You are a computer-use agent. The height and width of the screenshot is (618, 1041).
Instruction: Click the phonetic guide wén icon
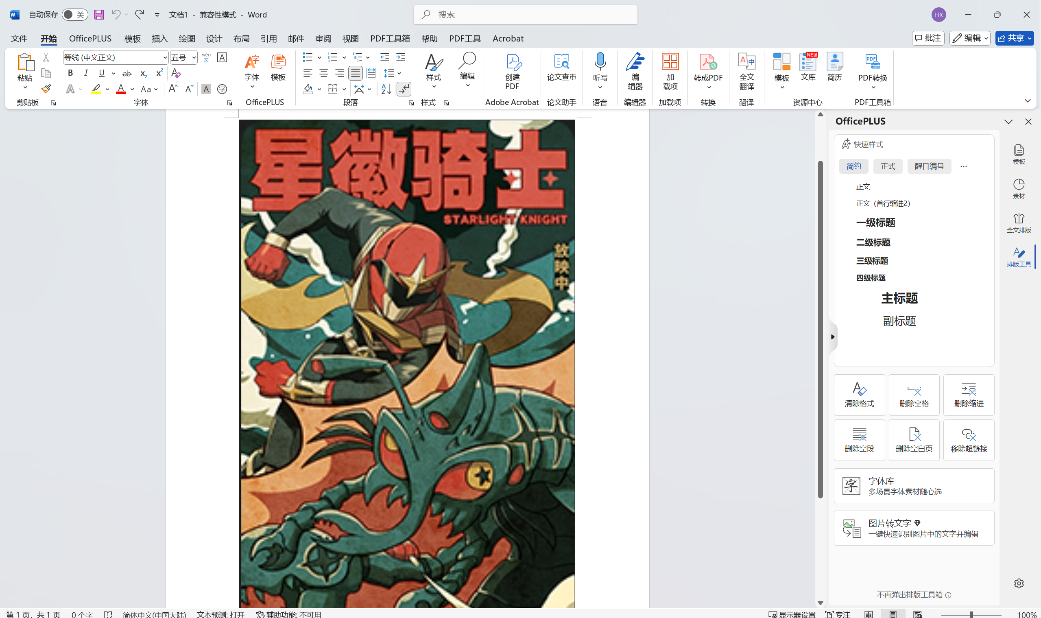[206, 57]
